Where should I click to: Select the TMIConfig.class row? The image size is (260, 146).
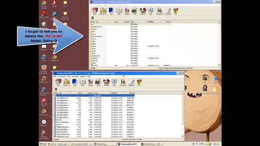(x=94, y=132)
